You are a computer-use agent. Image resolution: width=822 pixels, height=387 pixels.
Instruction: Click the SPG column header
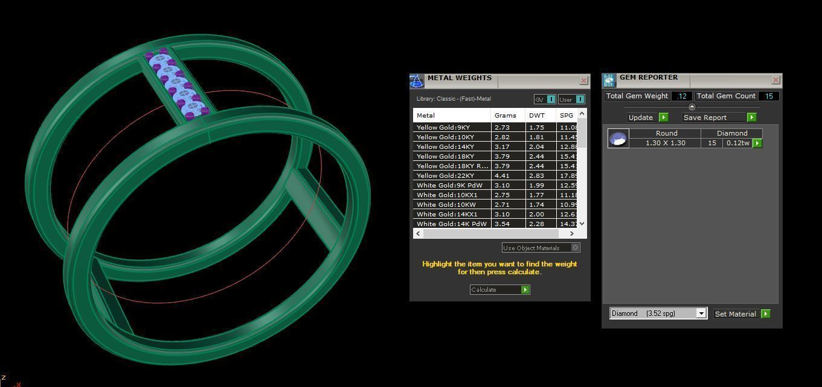[x=567, y=115]
